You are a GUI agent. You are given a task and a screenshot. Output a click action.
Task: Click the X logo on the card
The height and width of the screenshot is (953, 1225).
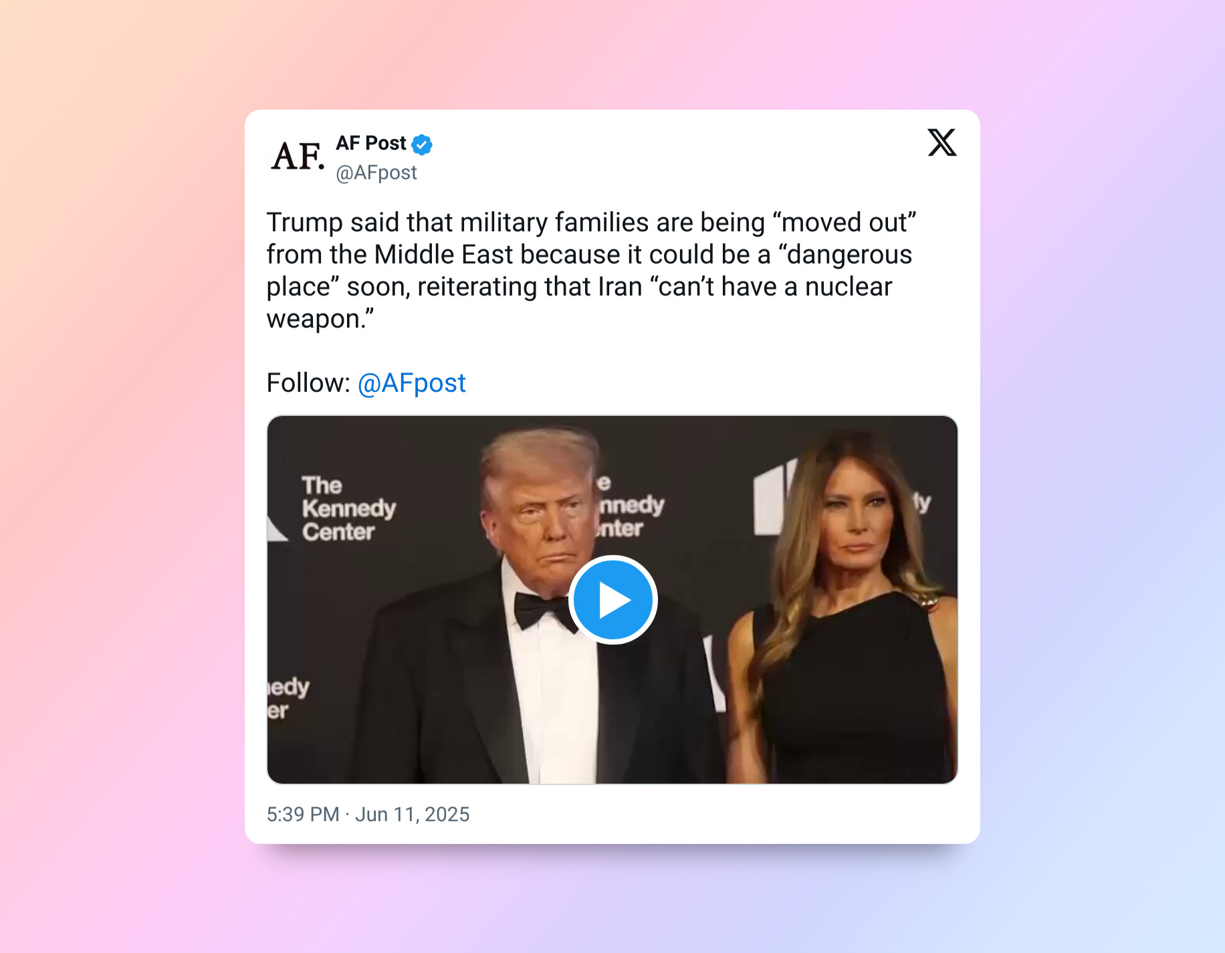point(941,142)
